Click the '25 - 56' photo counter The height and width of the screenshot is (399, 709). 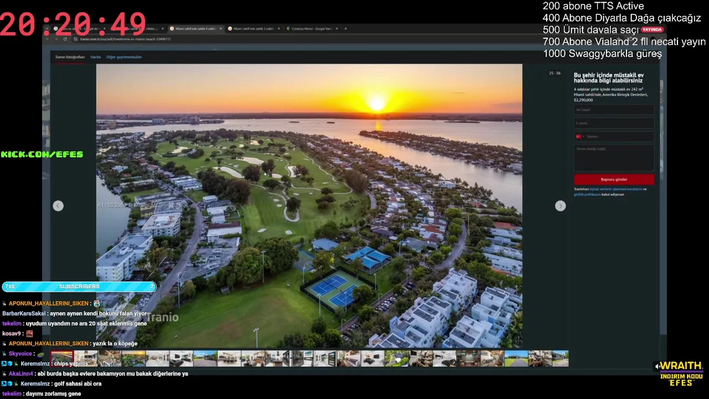(554, 73)
